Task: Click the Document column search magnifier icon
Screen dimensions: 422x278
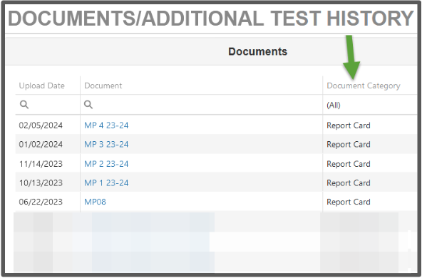Action: tap(88, 104)
